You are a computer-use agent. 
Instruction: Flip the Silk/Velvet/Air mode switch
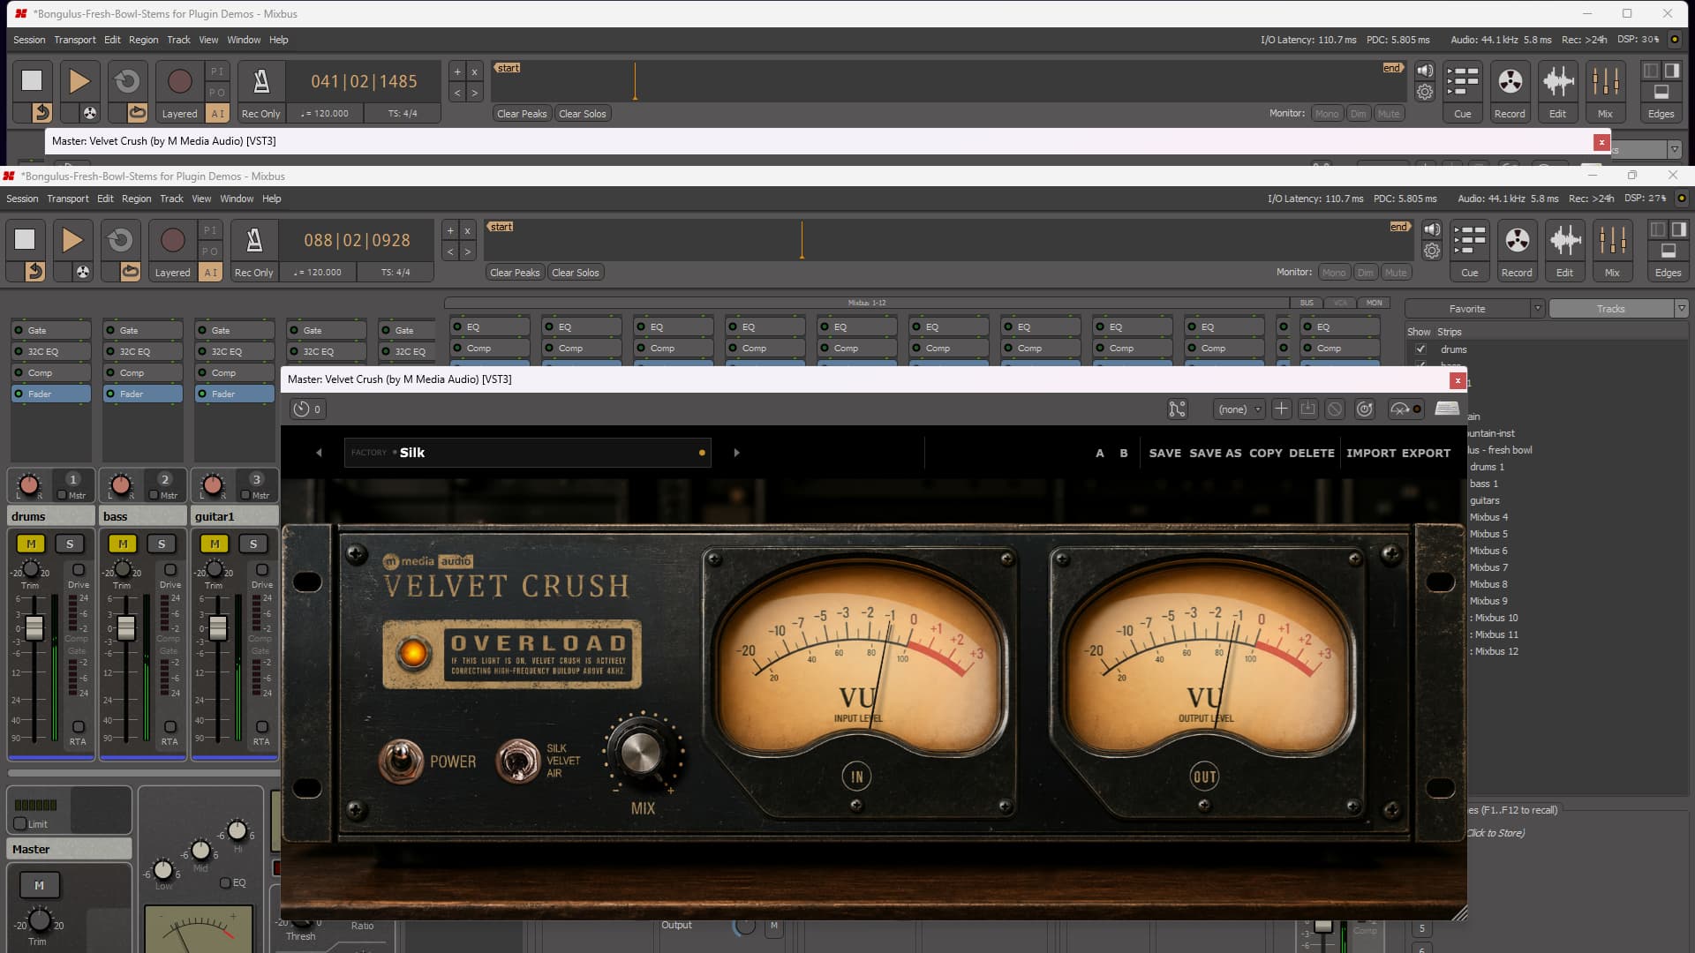coord(518,761)
